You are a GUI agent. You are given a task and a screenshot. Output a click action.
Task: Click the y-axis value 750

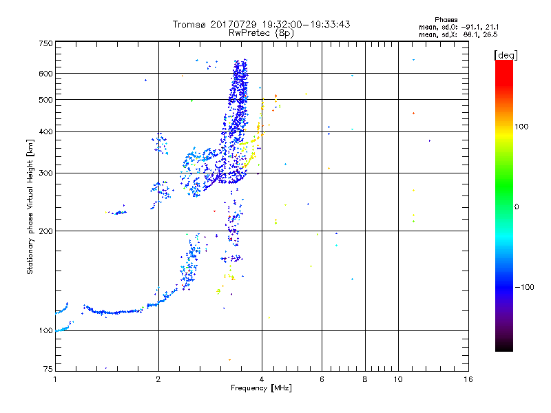click(45, 43)
